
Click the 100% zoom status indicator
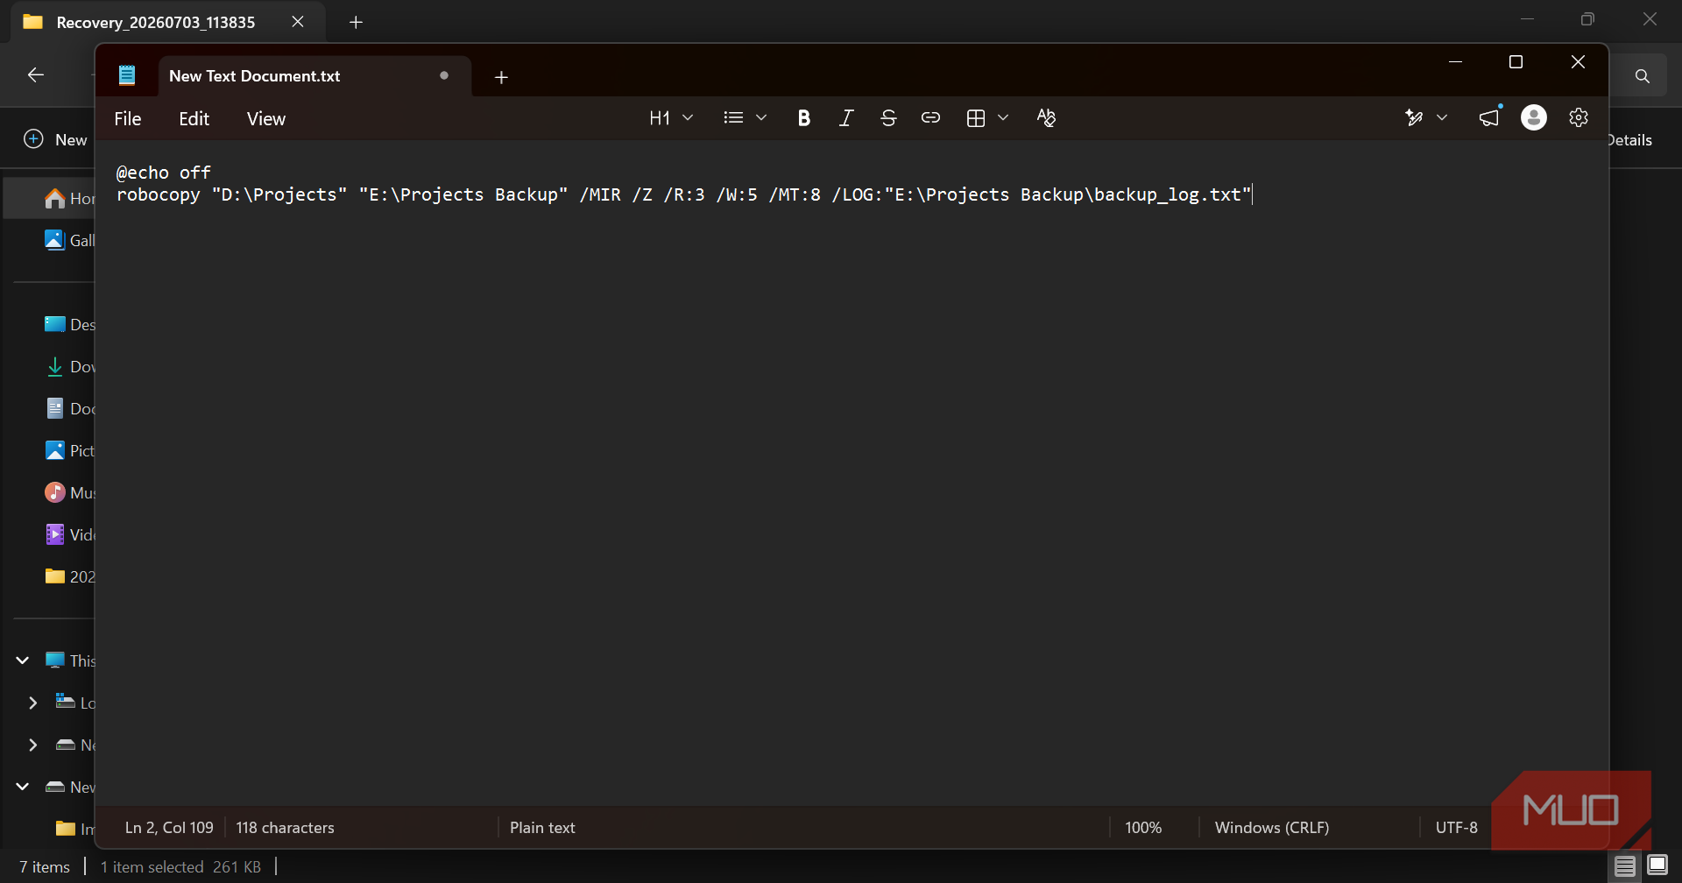(x=1143, y=828)
